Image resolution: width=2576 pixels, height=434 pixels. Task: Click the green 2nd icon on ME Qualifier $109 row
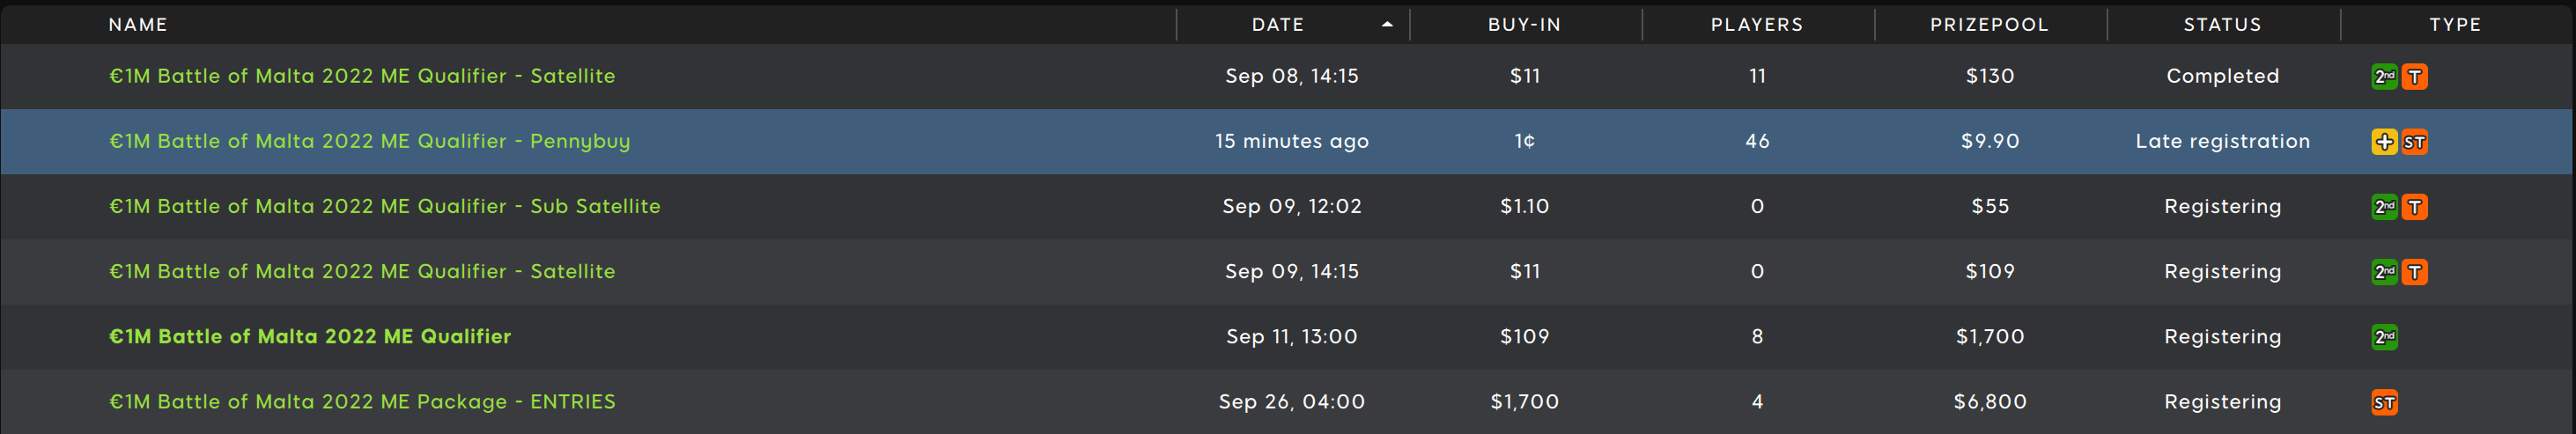(2384, 337)
